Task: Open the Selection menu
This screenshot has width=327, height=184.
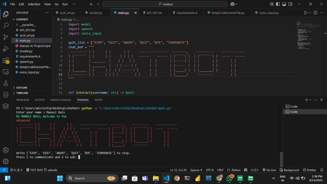Action: point(34,4)
